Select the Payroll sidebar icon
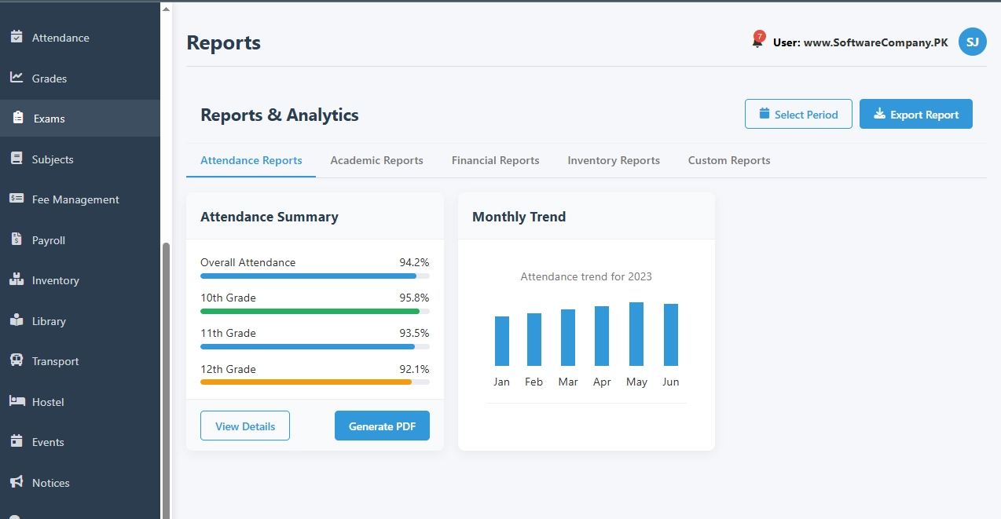 [16, 239]
